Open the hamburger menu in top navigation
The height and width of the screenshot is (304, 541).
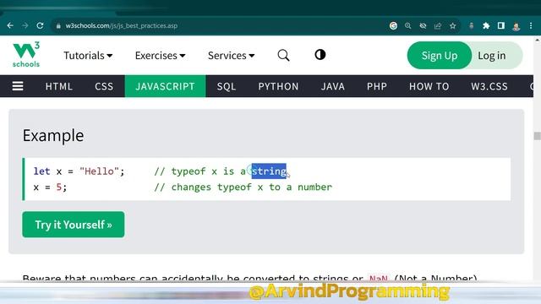[18, 86]
